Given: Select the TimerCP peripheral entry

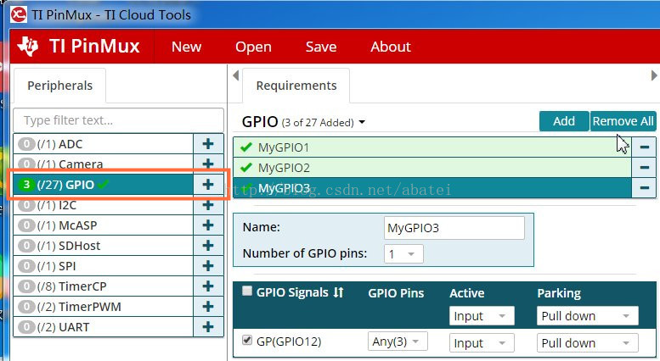Looking at the screenshot, I should [x=103, y=286].
